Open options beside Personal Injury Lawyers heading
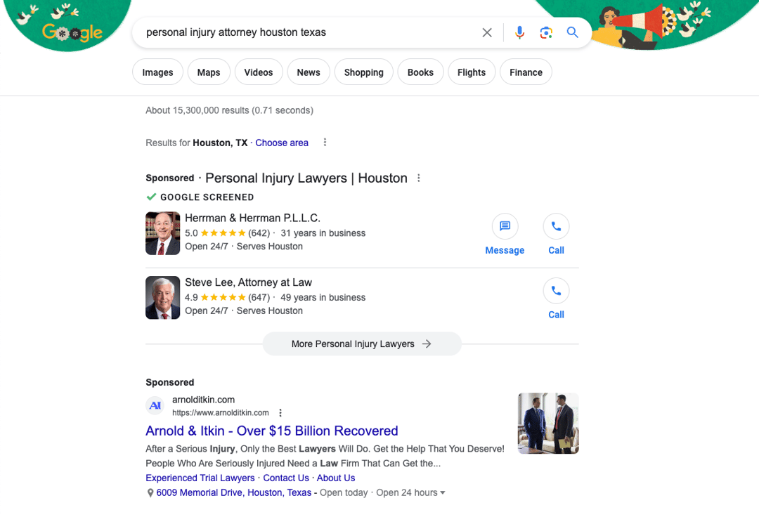 [x=419, y=178]
